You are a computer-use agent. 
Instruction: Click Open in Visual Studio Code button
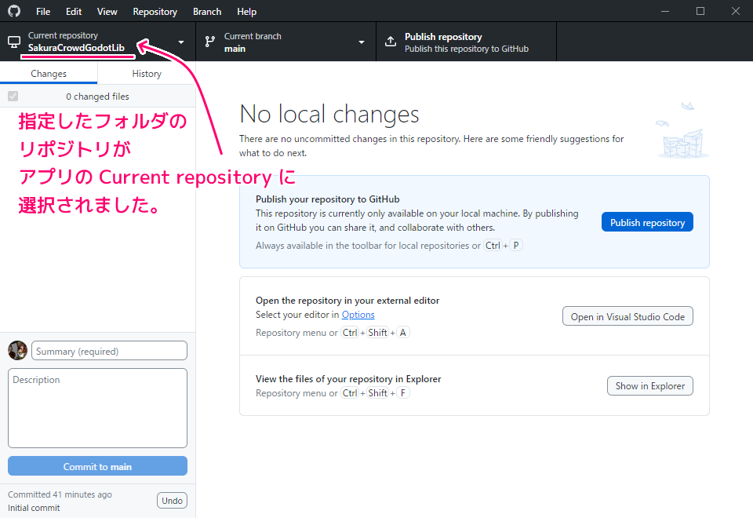pos(627,316)
